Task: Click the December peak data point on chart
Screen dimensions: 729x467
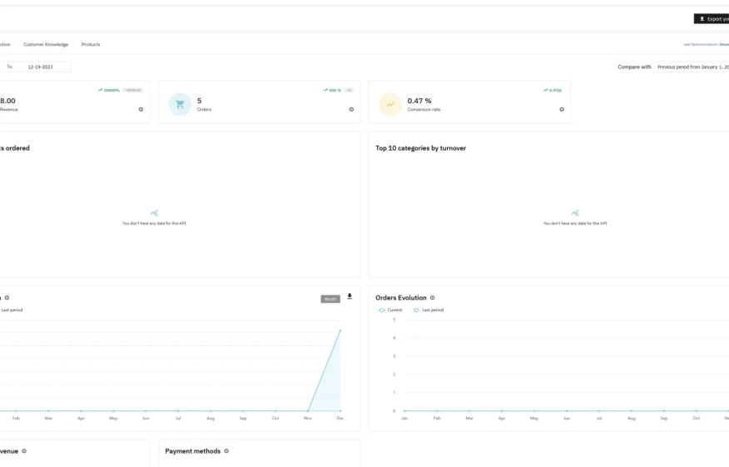Action: tap(340, 330)
